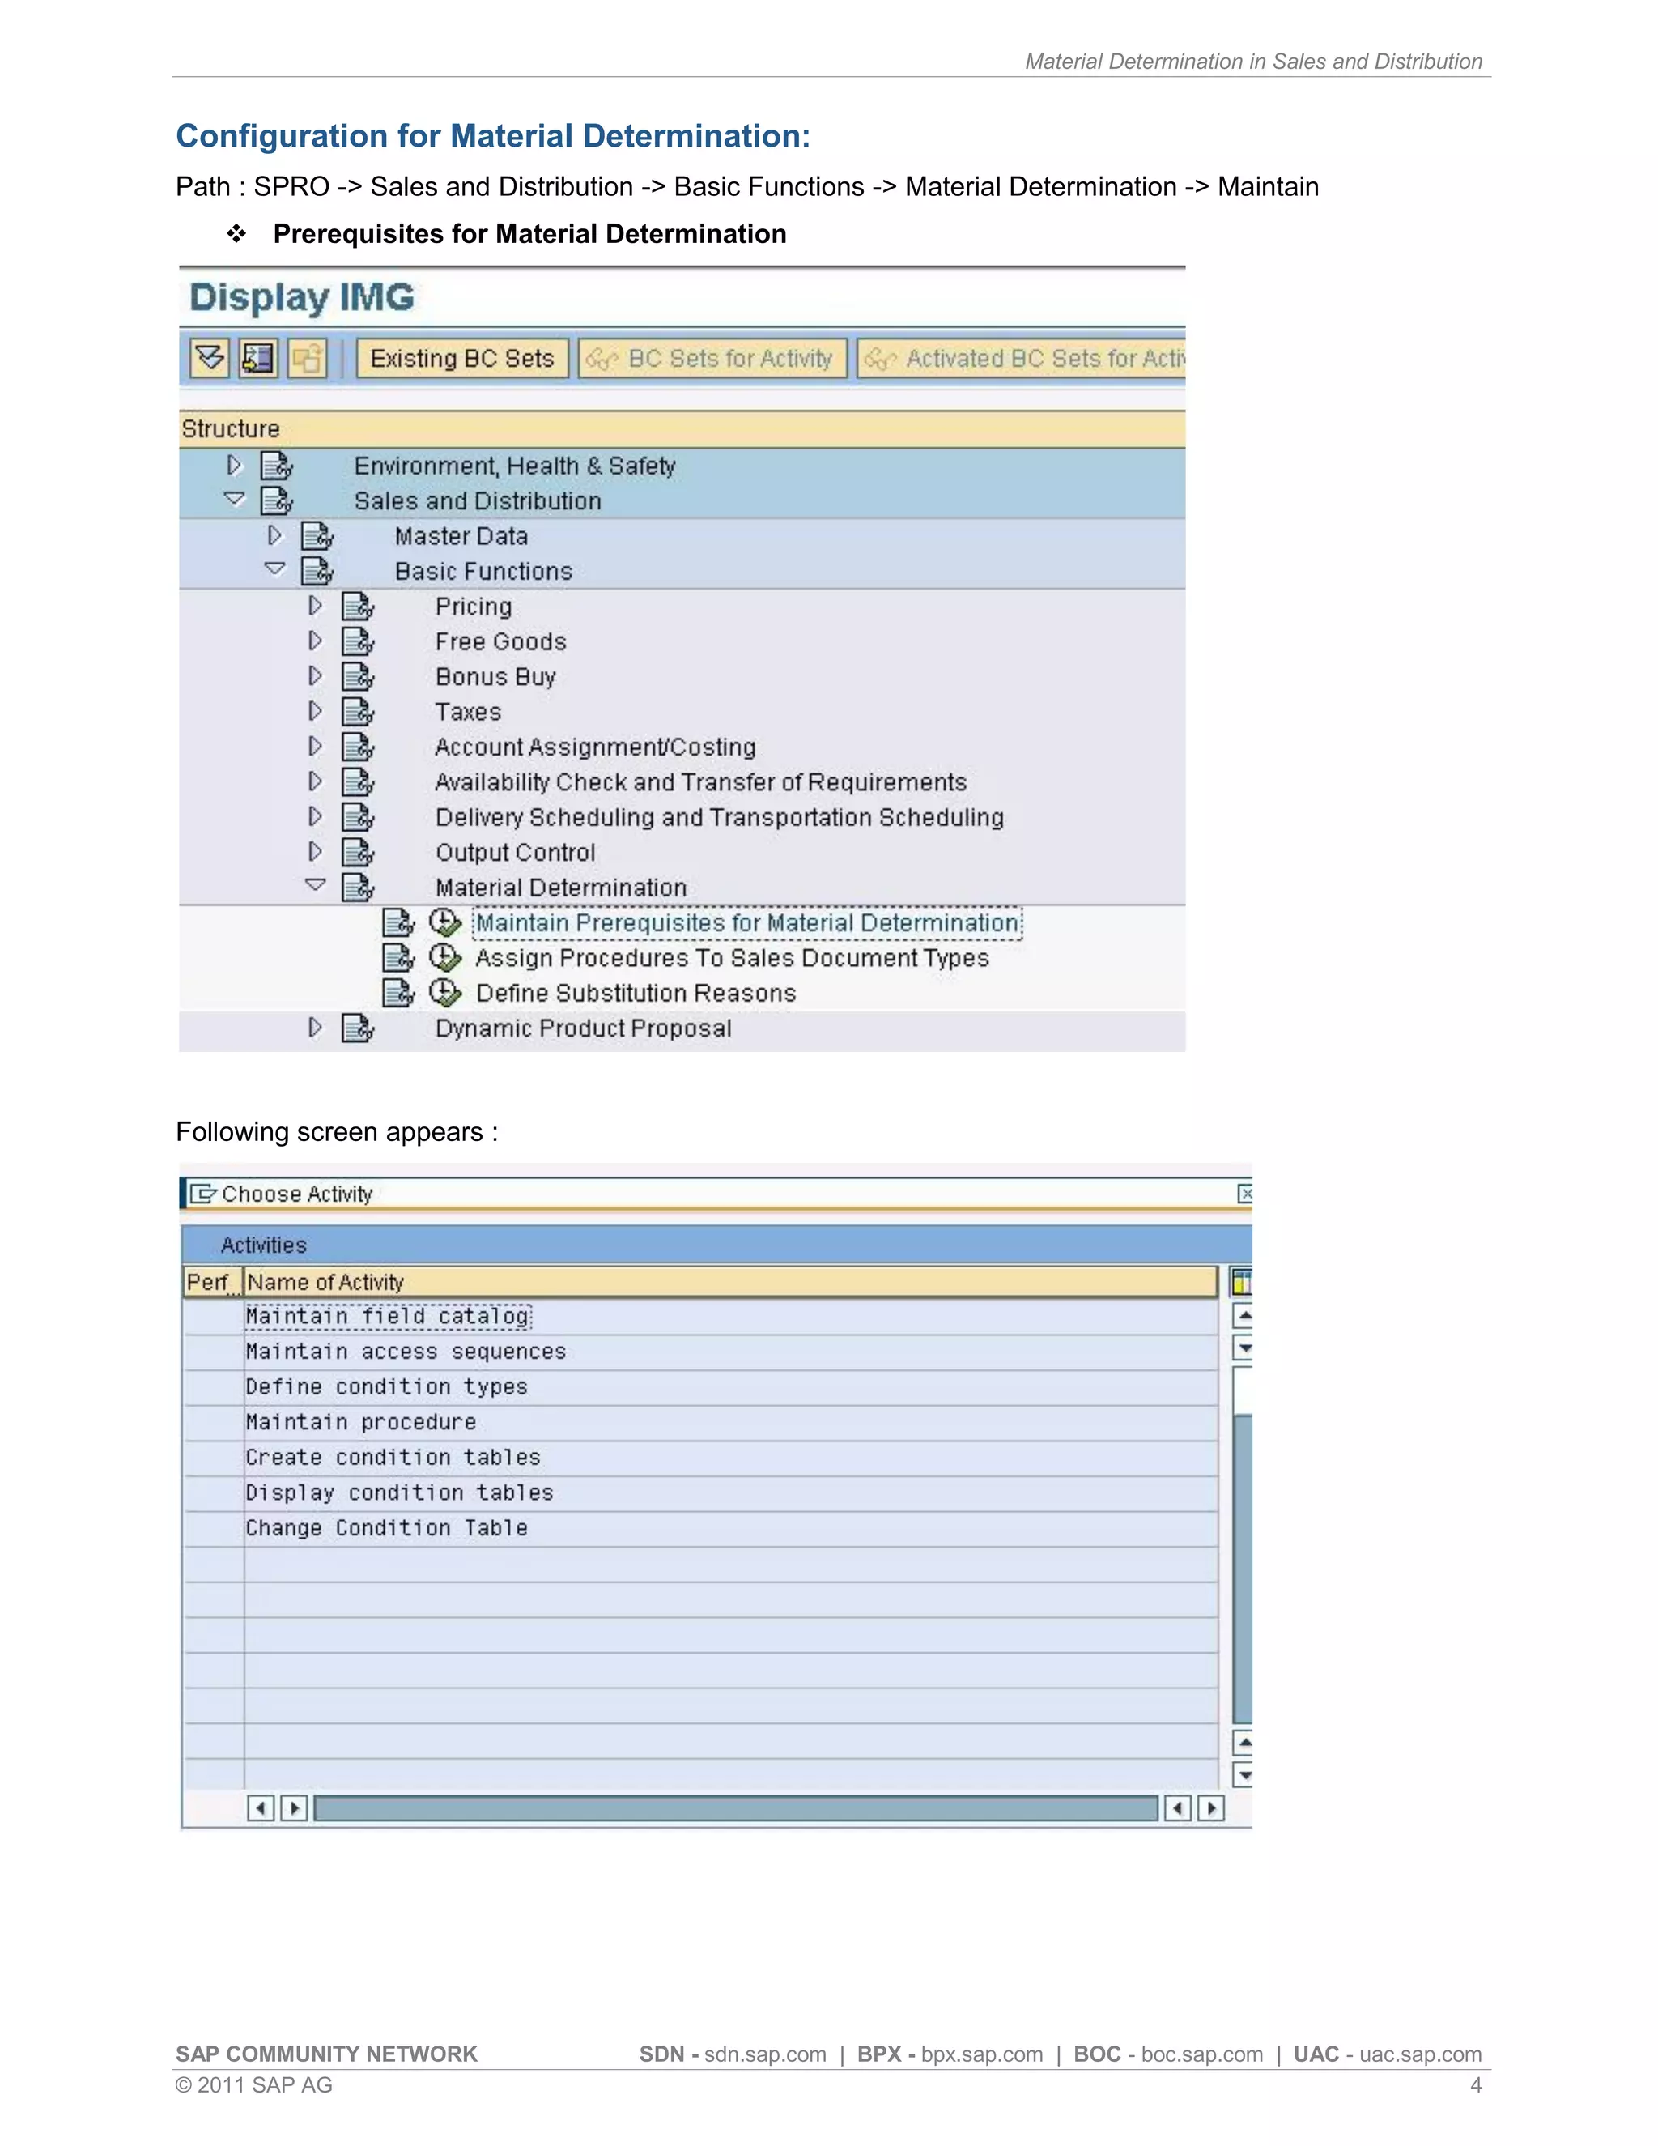Open documentation icon next to Pricing
This screenshot has width=1658, height=2146.
click(358, 607)
